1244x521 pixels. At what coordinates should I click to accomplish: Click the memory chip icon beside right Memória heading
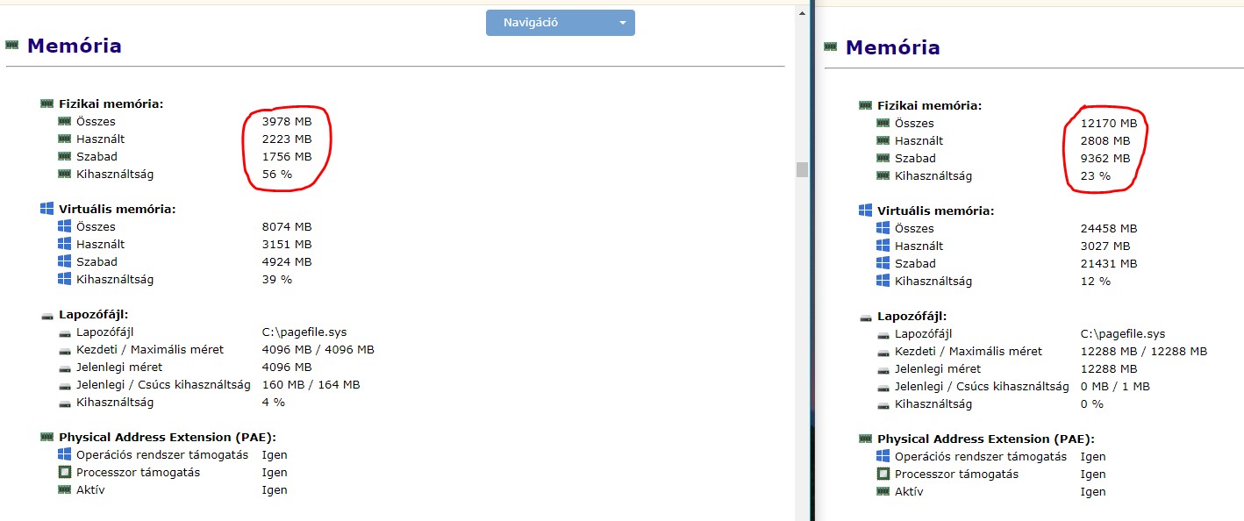(831, 46)
